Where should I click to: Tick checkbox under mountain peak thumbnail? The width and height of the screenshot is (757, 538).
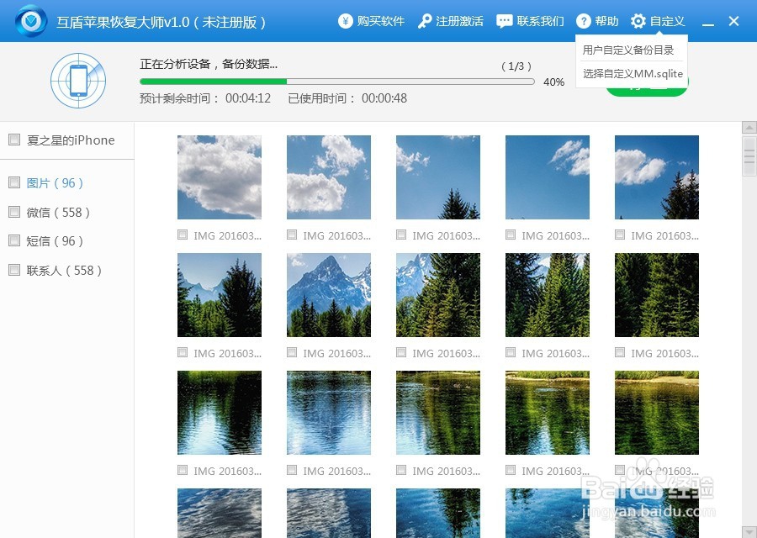(292, 353)
